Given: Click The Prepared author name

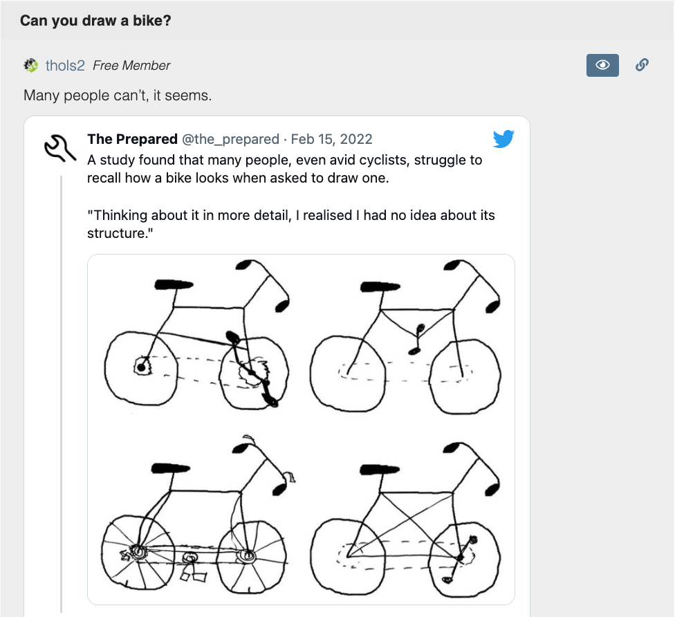Looking at the screenshot, I should pos(132,140).
